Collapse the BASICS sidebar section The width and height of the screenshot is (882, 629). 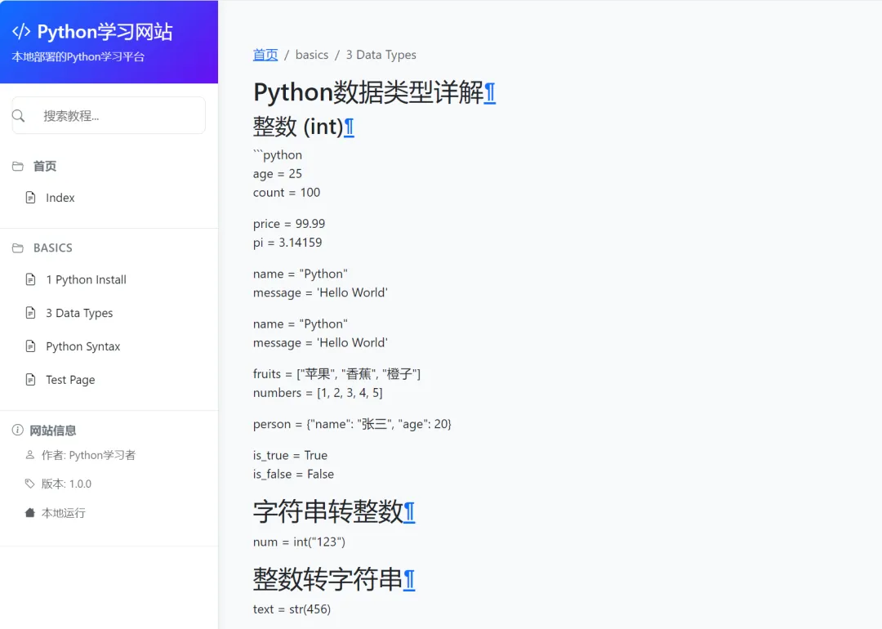pos(53,248)
